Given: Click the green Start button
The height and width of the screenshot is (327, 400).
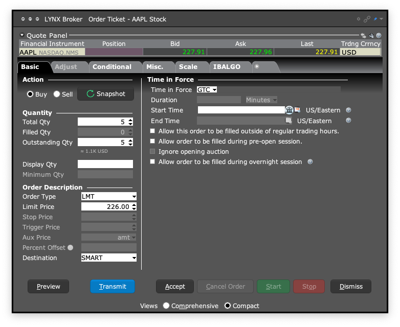Looking at the screenshot, I should point(274,287).
